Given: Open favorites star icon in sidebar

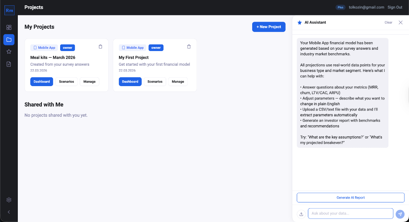Looking at the screenshot, I should coord(9,52).
